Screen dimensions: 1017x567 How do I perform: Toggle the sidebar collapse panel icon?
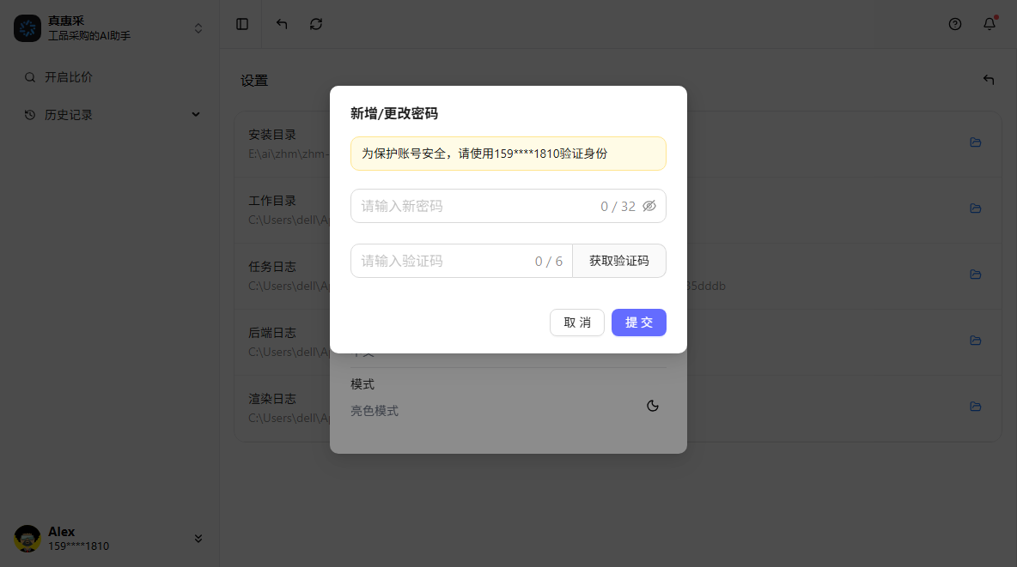pyautogui.click(x=241, y=24)
